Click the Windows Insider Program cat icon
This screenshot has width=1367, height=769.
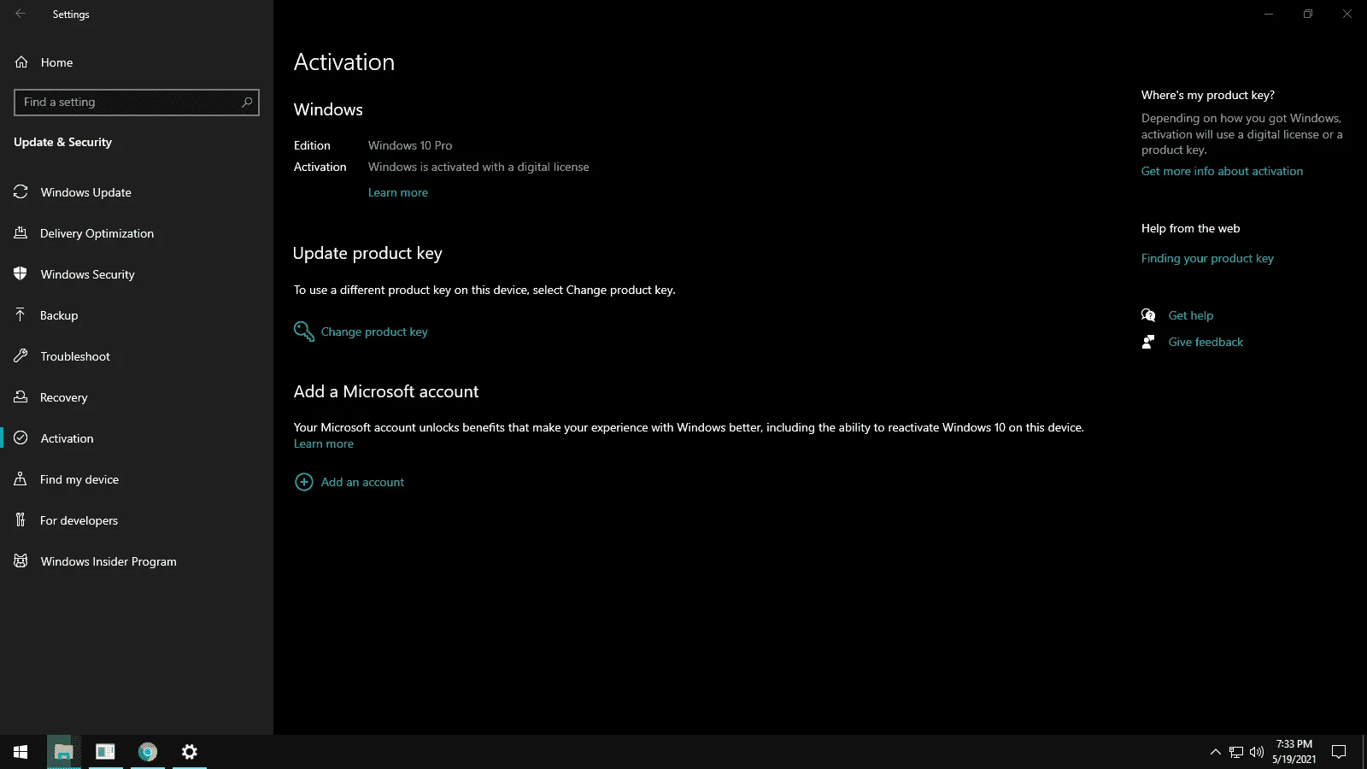21,561
